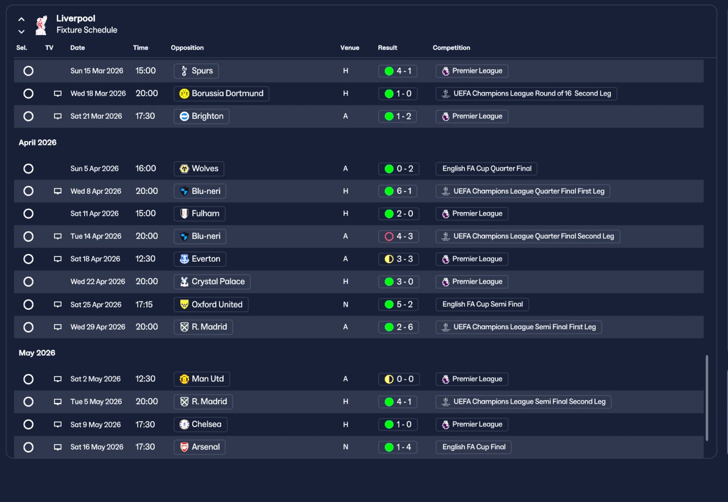Viewport: 728px width, 502px height.
Task: Open the English FA Cup Final competition
Action: pyautogui.click(x=474, y=447)
